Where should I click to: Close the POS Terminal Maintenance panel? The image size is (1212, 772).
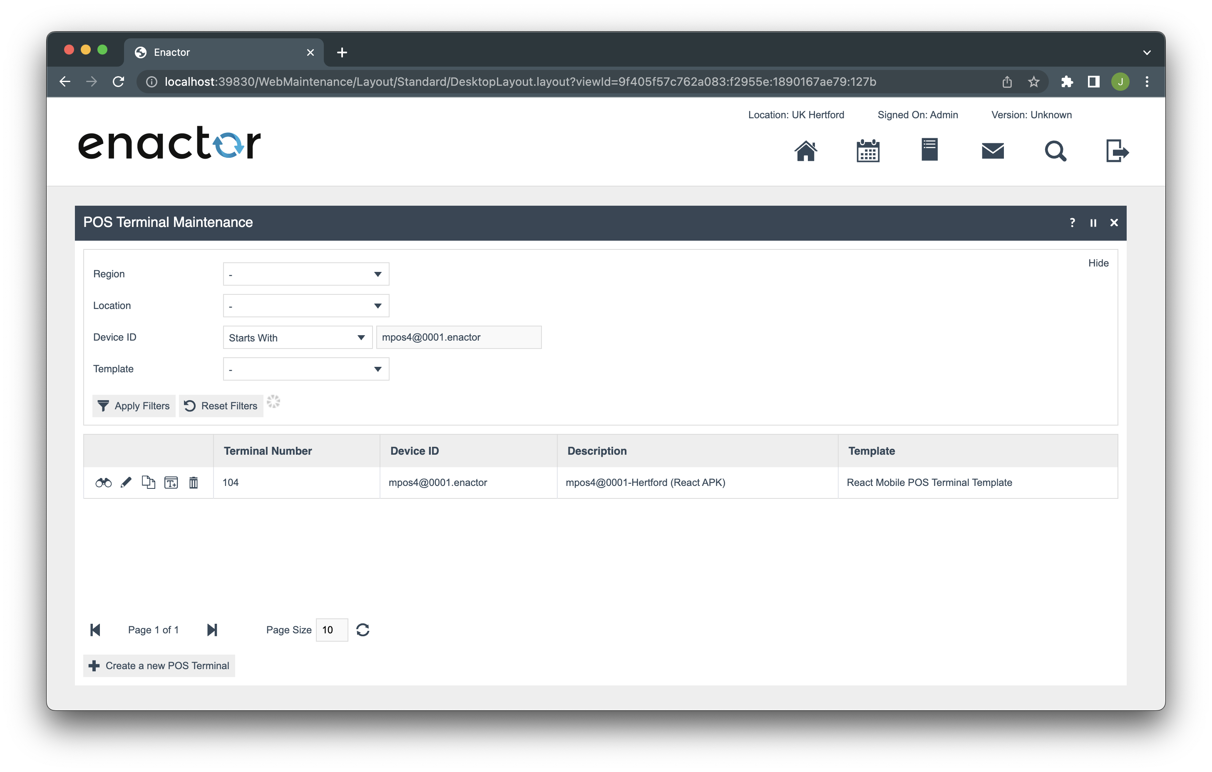[x=1114, y=223]
